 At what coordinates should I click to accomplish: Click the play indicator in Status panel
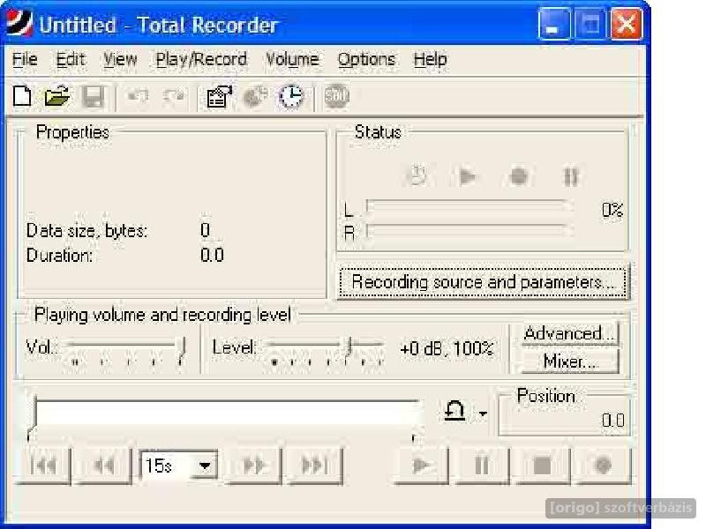pos(467,176)
